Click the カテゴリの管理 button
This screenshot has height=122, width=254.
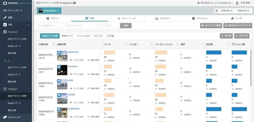click(211, 26)
